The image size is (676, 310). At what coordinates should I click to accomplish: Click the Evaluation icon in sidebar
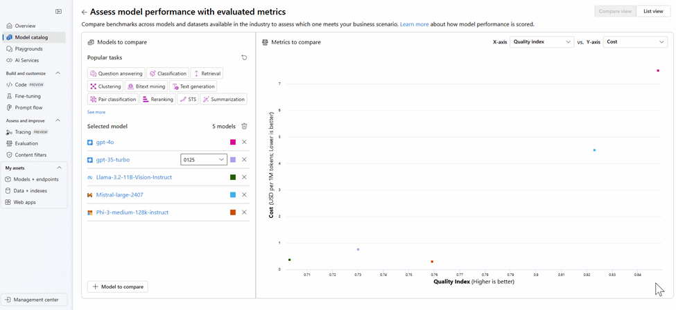(x=10, y=143)
